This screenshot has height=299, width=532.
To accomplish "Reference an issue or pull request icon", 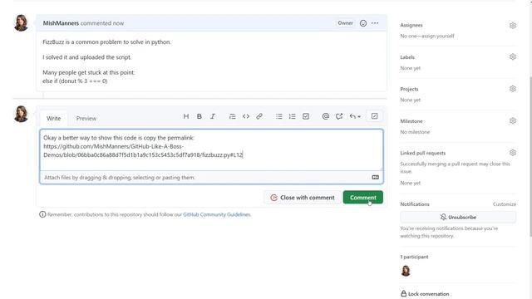I will pos(339,116).
